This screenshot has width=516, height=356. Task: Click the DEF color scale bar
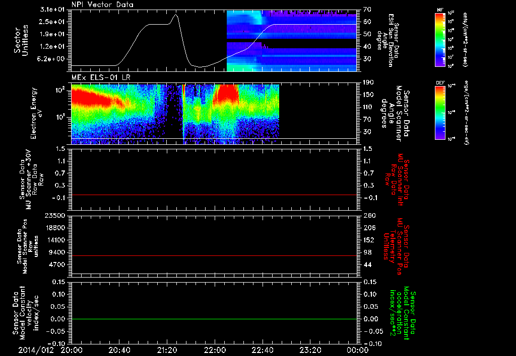pos(440,112)
